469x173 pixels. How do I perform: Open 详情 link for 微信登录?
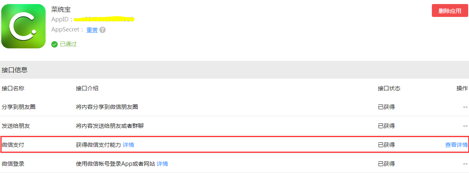coord(162,164)
